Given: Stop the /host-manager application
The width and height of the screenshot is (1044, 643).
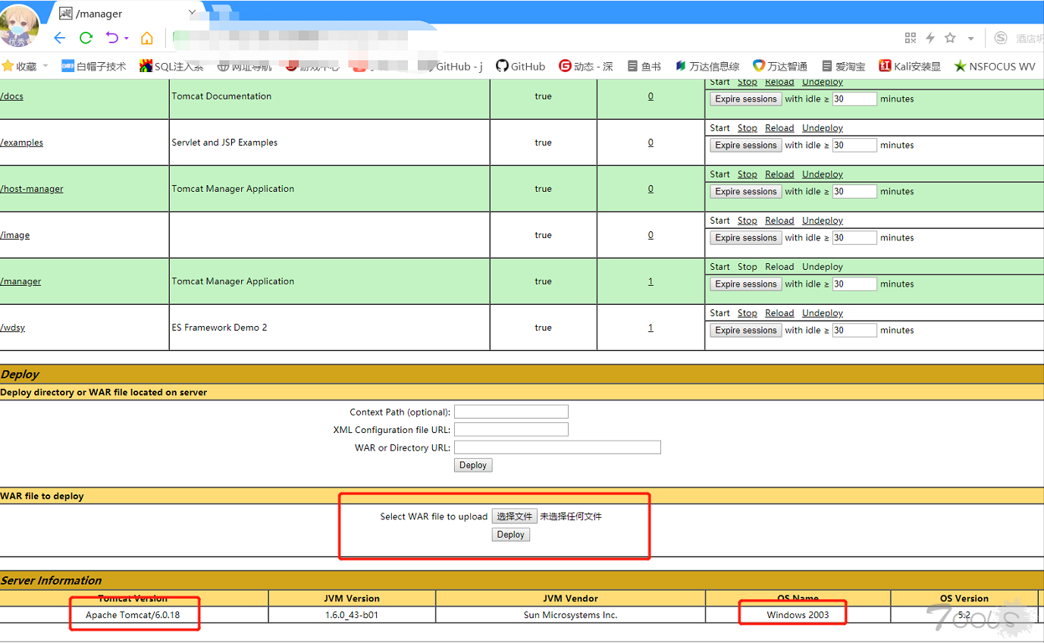Looking at the screenshot, I should coord(747,174).
